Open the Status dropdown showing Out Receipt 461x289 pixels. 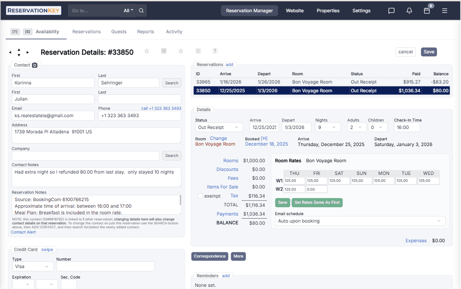tap(219, 127)
